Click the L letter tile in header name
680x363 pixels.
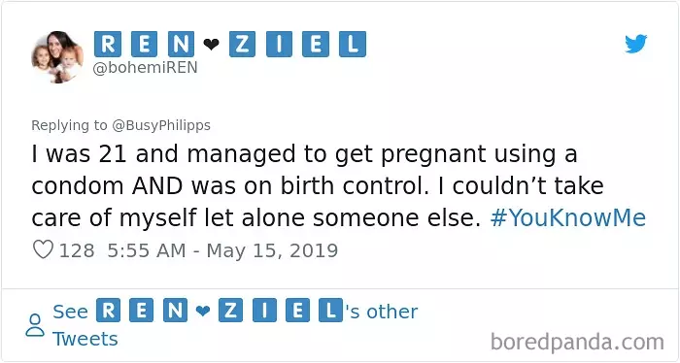point(352,45)
